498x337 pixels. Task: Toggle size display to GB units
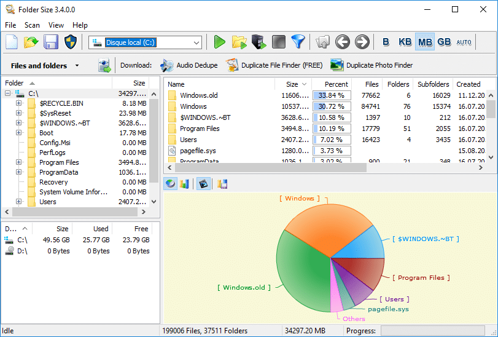[x=444, y=42]
